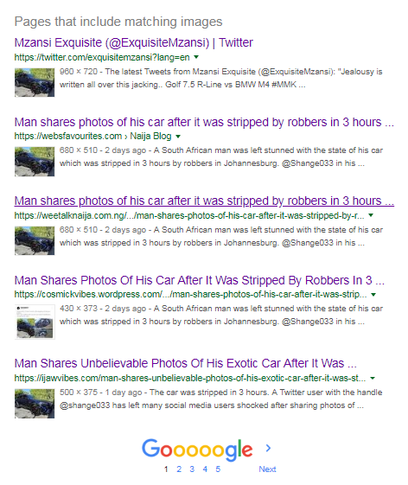
Task: Open websfavourites stripped car article title
Action: pyautogui.click(x=204, y=122)
